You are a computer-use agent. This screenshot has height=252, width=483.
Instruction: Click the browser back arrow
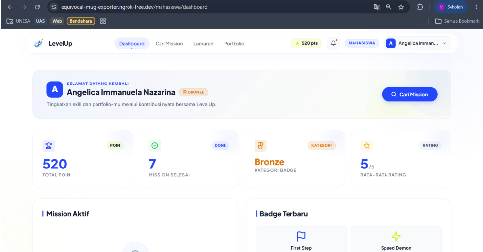pyautogui.click(x=10, y=7)
